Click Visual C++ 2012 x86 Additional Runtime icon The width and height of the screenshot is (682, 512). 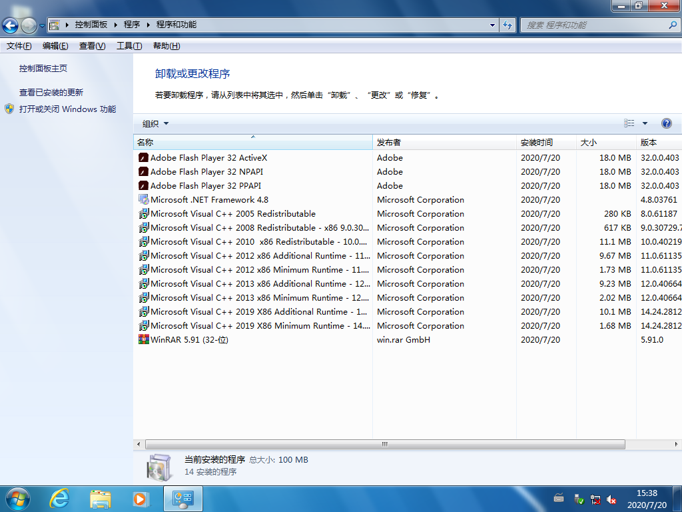pos(144,255)
